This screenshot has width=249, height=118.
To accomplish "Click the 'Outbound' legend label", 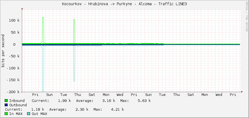I will coord(18,105).
